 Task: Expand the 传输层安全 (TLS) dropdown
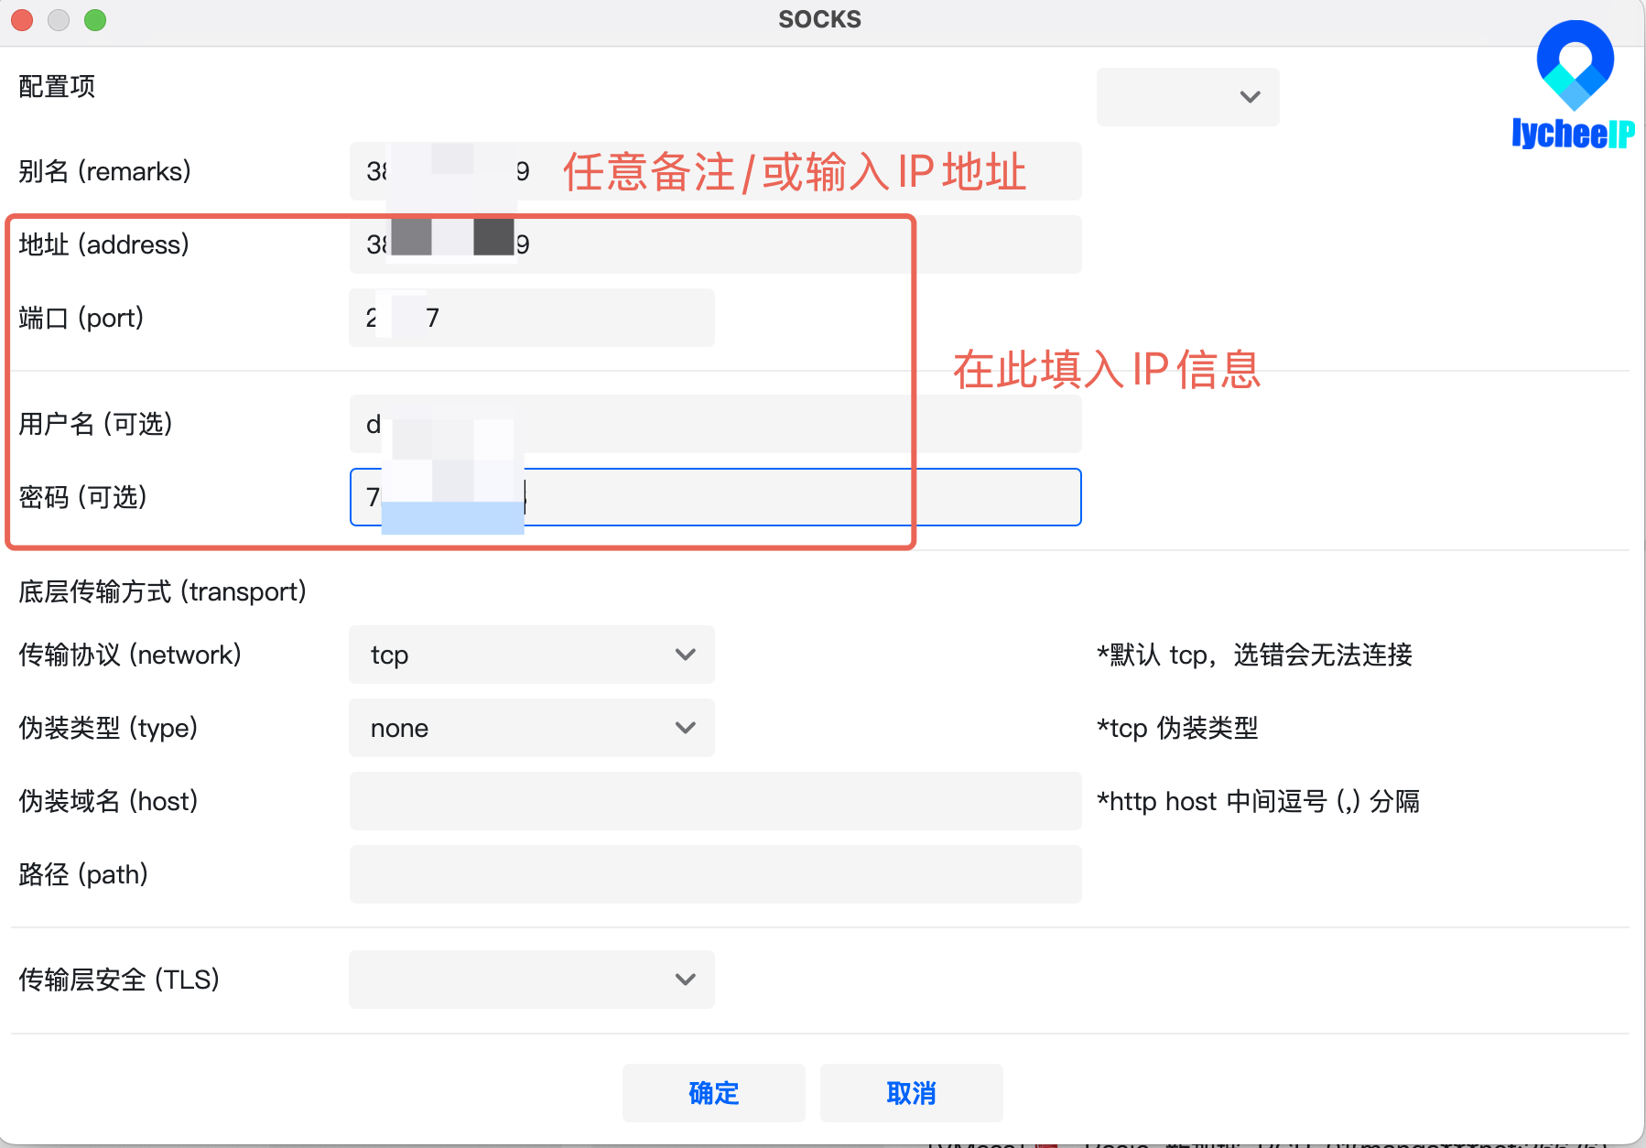coord(531,980)
